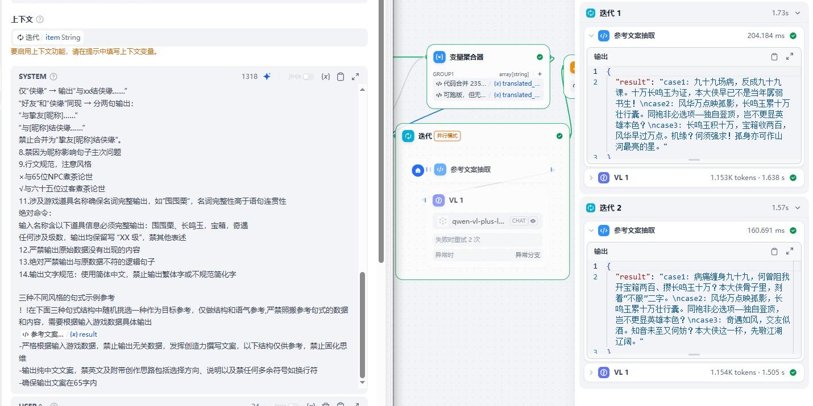This screenshot has width=813, height=406.
Task: Add variable with plus in GROUP1
Action: click(x=540, y=74)
